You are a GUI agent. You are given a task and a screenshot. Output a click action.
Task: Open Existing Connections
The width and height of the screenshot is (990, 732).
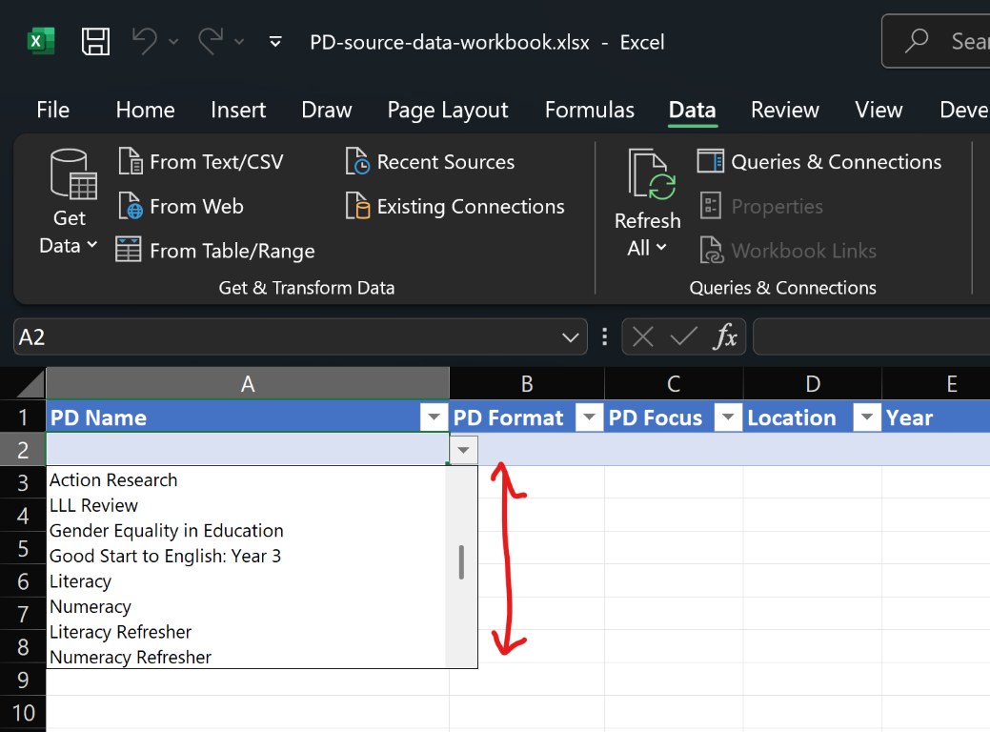[455, 207]
